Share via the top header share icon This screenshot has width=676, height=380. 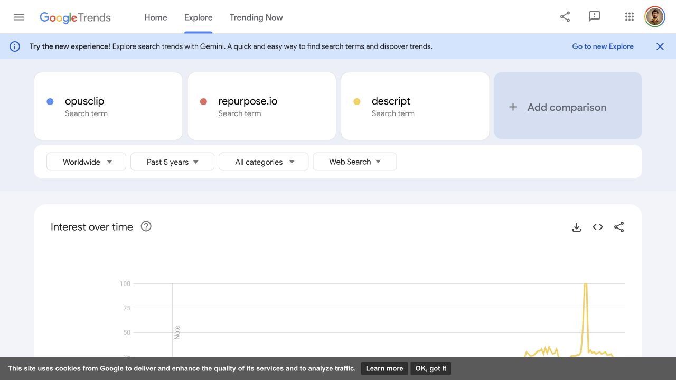pos(565,17)
